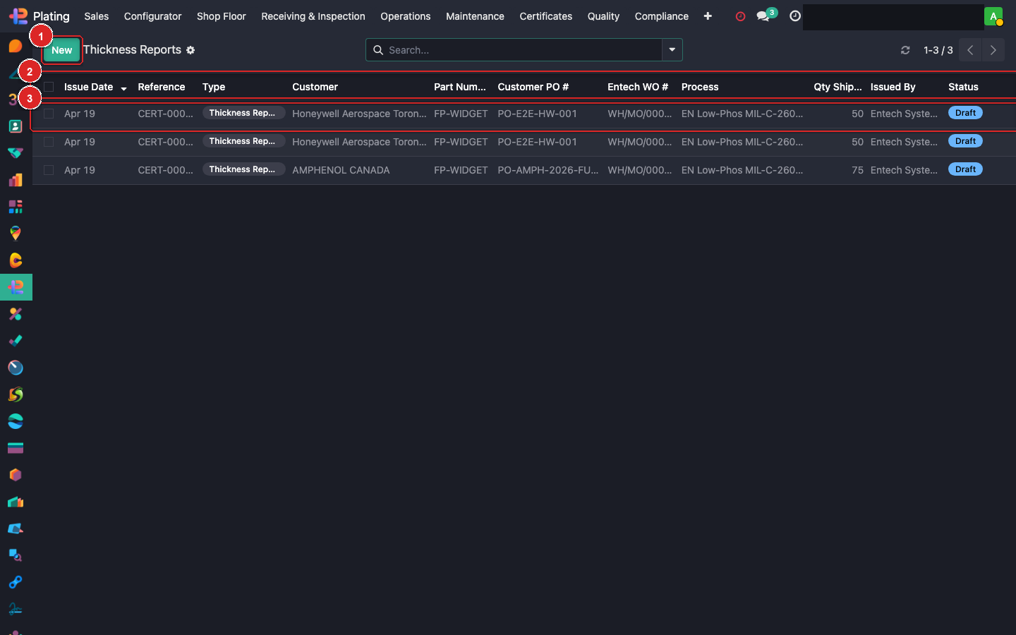Go to next page with the right arrow
Image resolution: width=1016 pixels, height=635 pixels.
coord(993,50)
